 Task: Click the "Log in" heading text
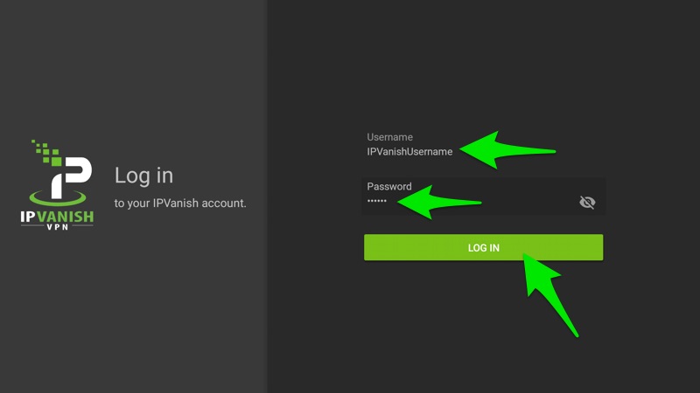pos(143,176)
